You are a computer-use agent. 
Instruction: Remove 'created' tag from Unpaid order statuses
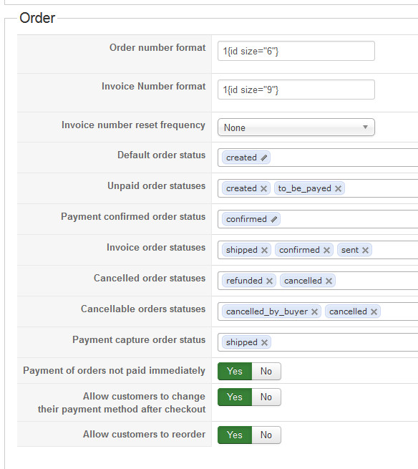[263, 189]
